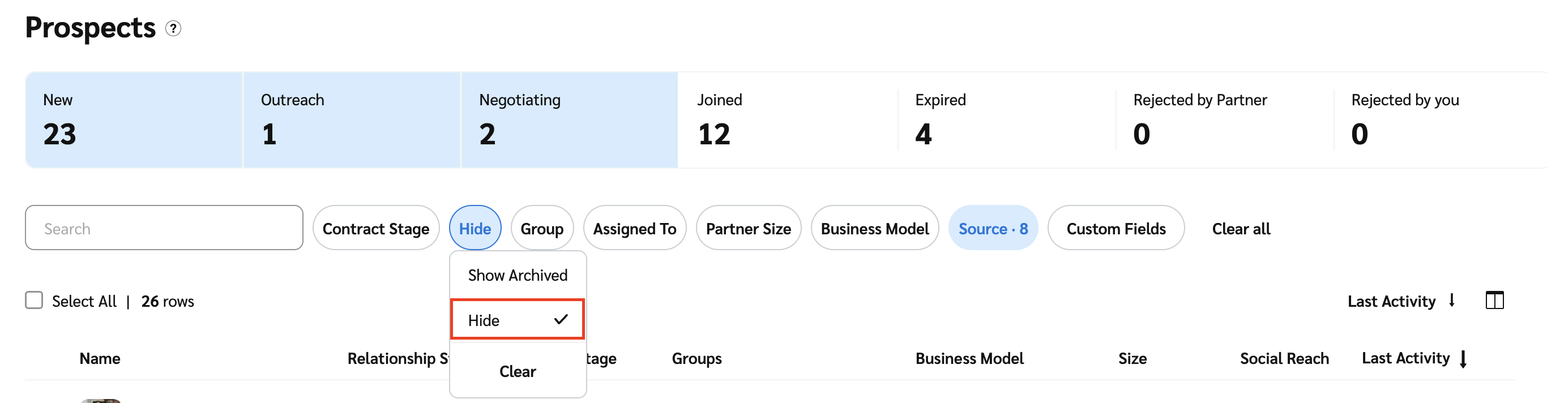Viewport: 1547px width, 403px height.
Task: Toggle sort direction arrow beside Last Activity
Action: (1451, 301)
